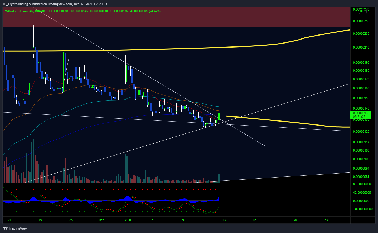The height and width of the screenshot is (233, 378).
Task: Click price axis label 0.00000106
Action: 361,150
